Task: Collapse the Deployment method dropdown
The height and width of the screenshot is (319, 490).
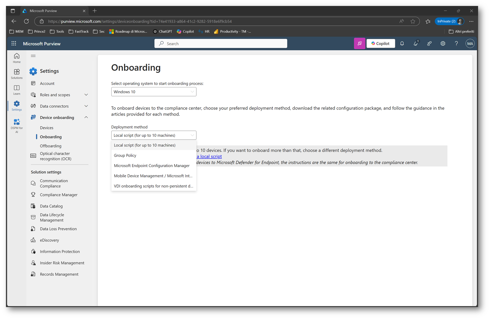Action: tap(153, 135)
